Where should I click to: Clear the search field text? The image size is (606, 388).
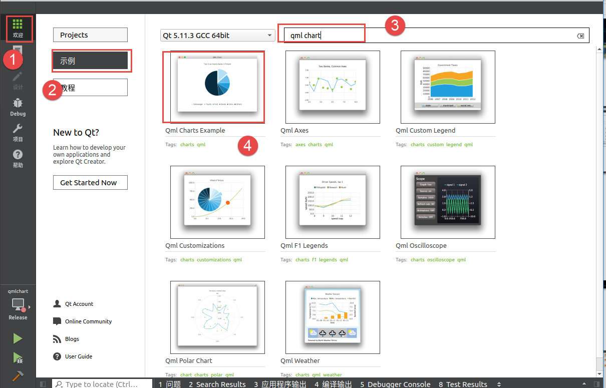[580, 36]
